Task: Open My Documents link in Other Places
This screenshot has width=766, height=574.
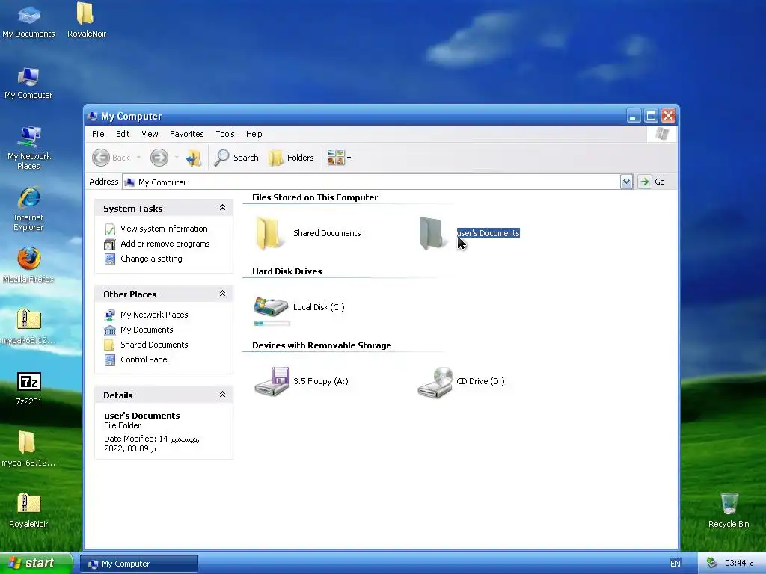Action: click(147, 330)
